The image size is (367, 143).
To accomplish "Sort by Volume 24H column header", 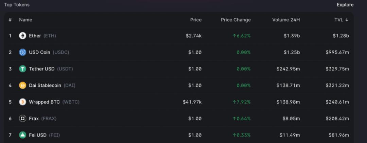I will [286, 20].
